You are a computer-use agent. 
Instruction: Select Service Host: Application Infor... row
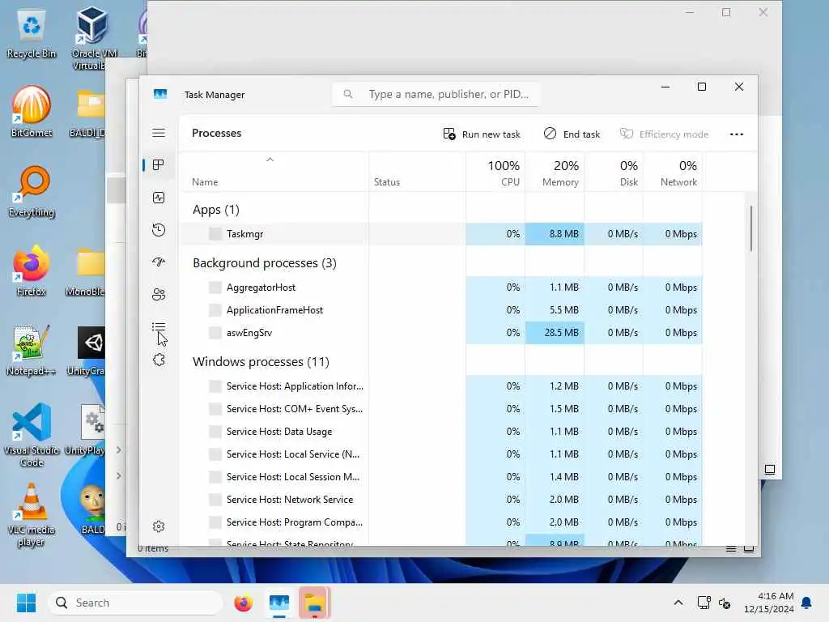click(x=441, y=386)
